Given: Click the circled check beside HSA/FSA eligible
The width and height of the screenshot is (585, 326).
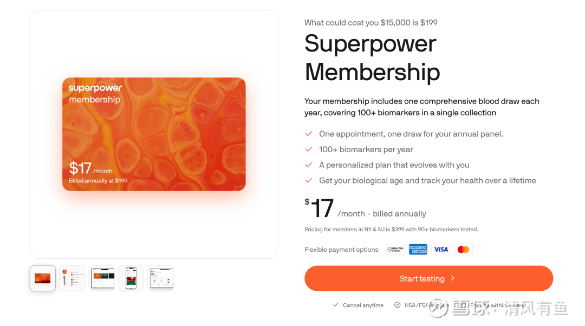Looking at the screenshot, I should click(398, 305).
